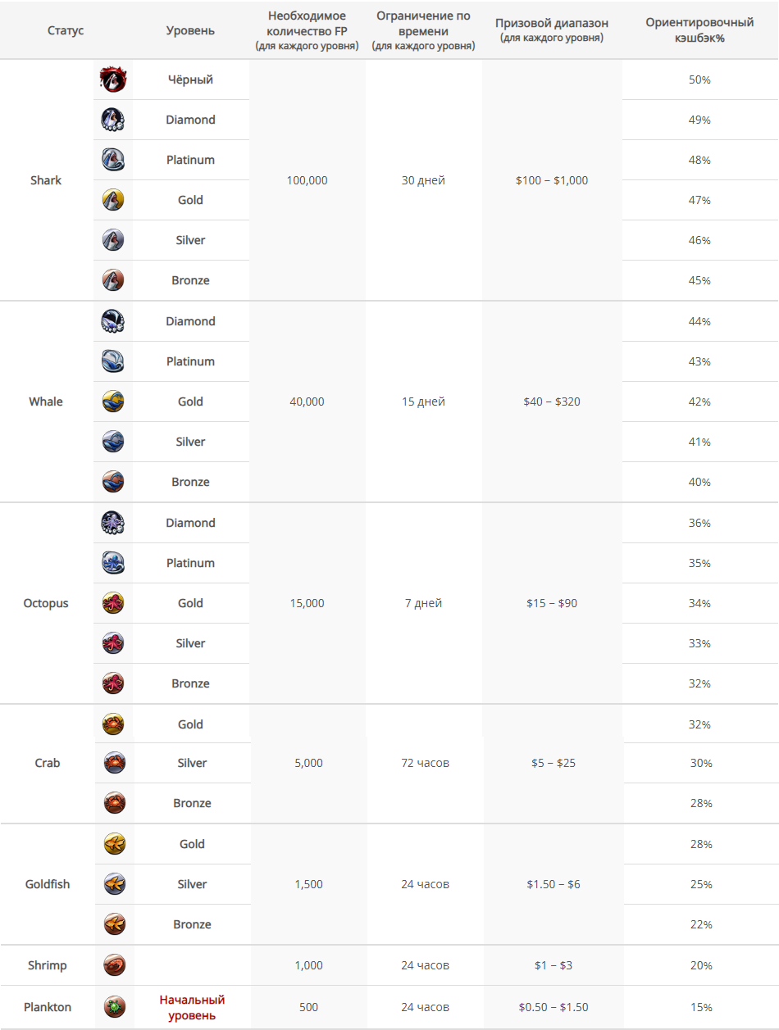Click the Octopus Platinum badge icon

coord(113,563)
